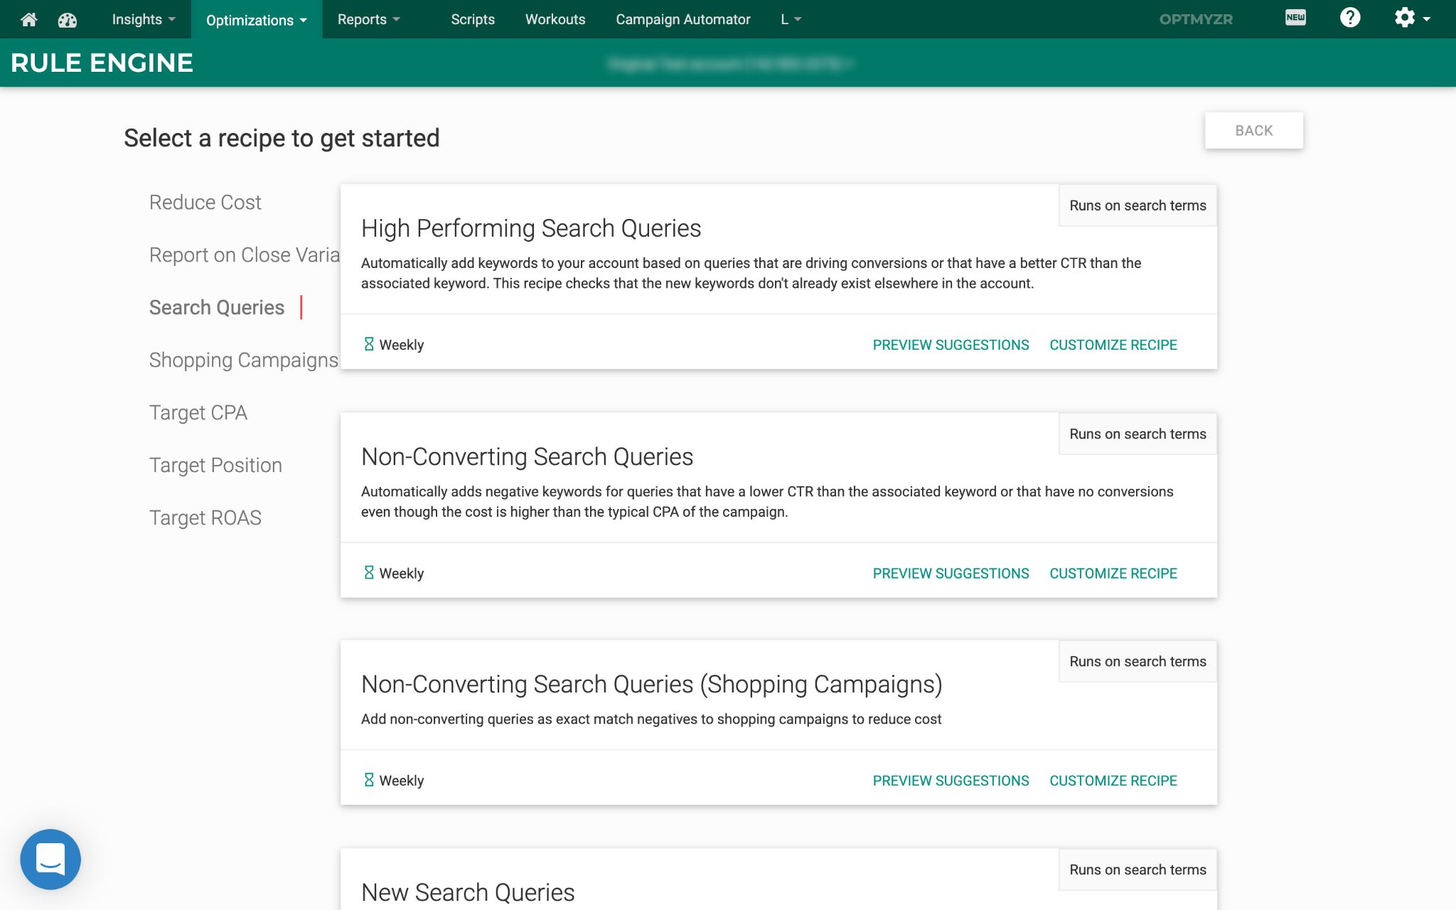Preview suggestions for Shopping Campaigns non-converting queries

point(951,781)
